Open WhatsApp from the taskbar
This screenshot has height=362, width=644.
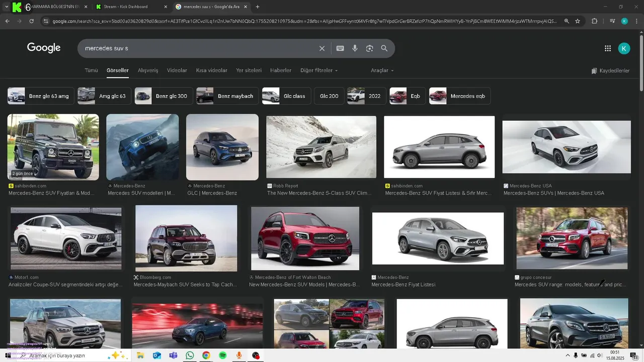(190, 355)
